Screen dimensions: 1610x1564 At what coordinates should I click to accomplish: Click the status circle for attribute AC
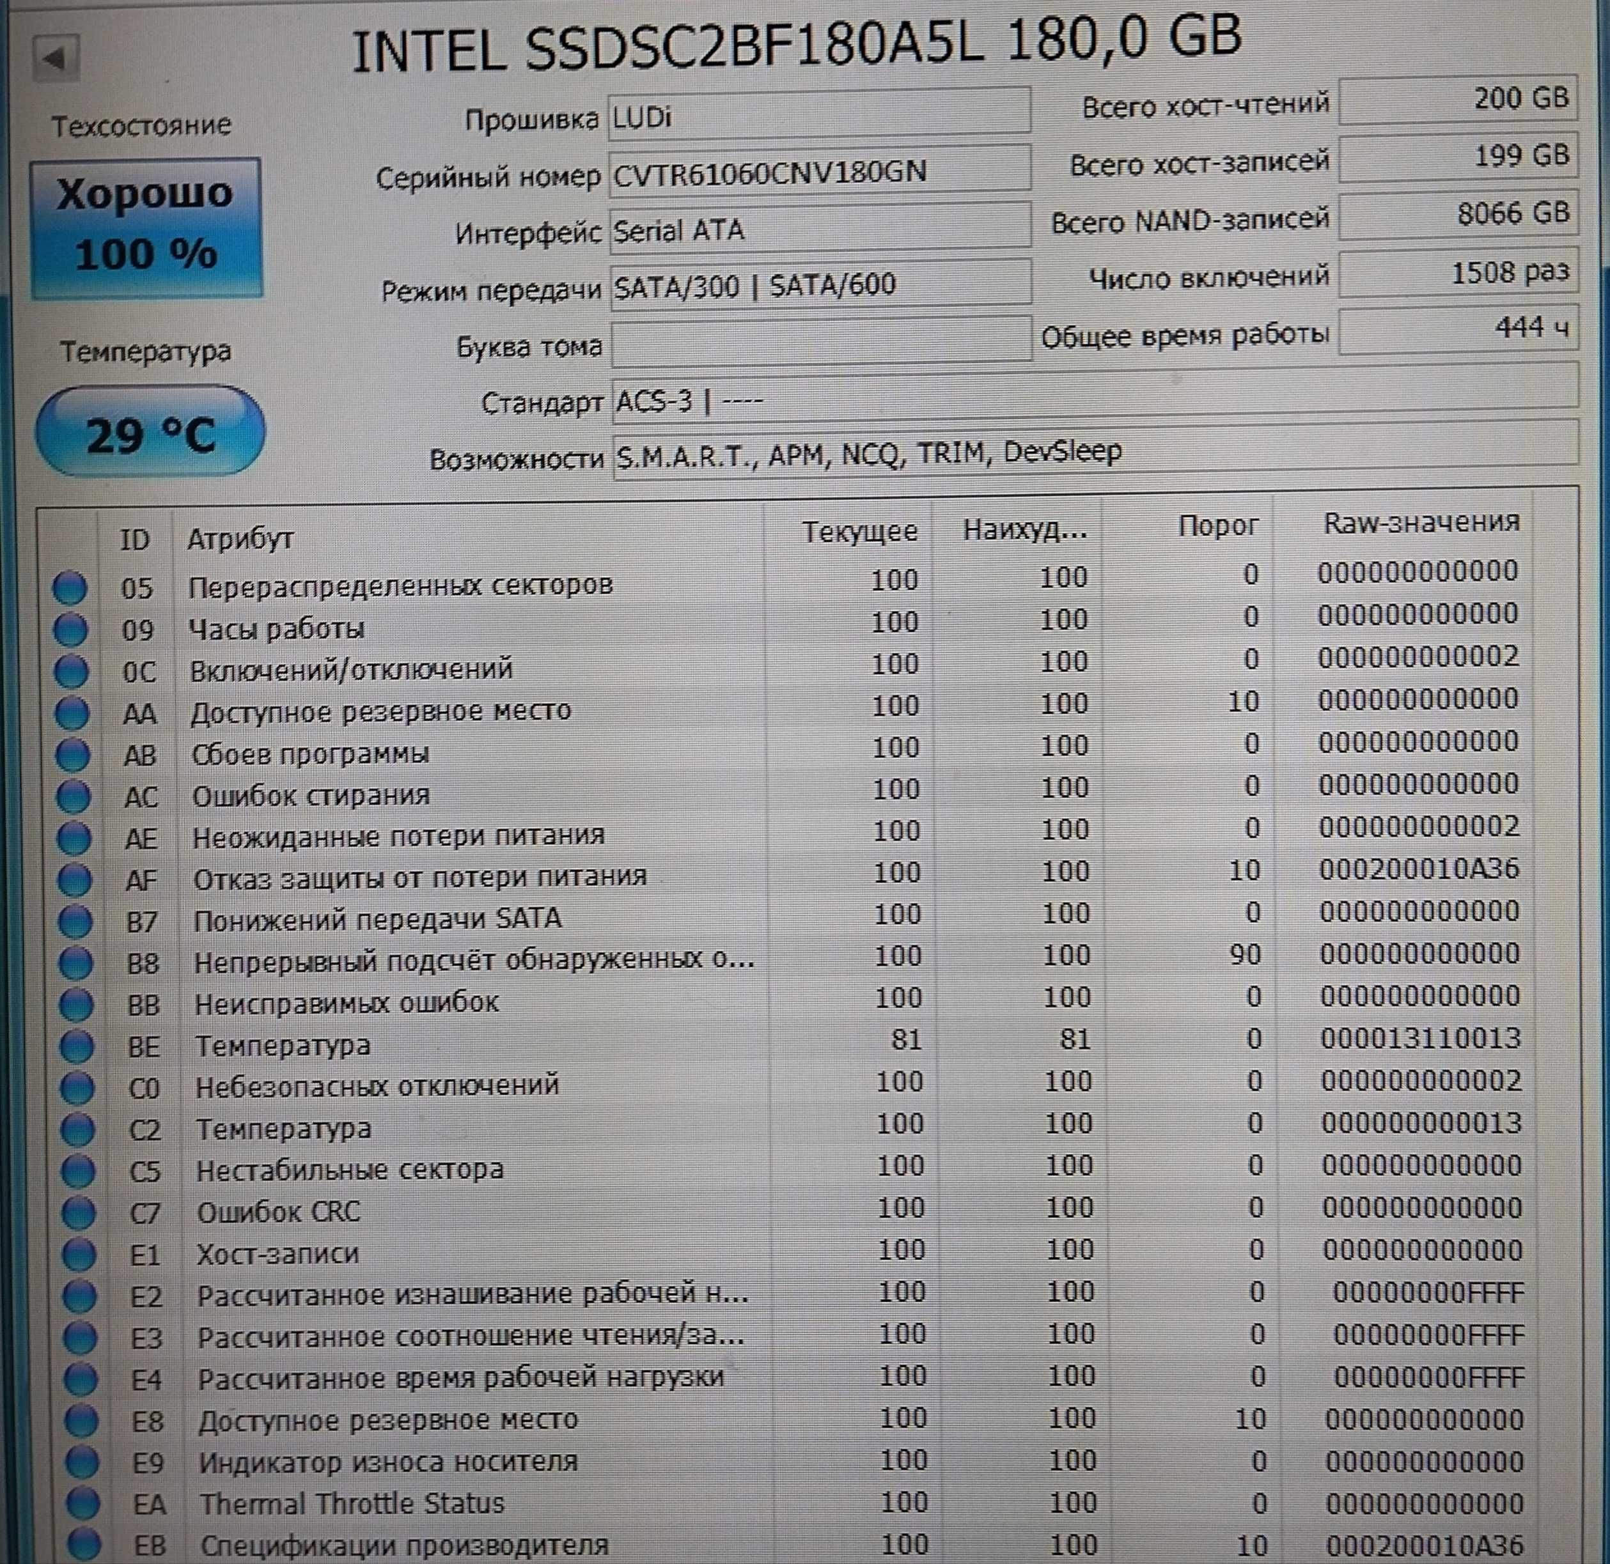[73, 796]
